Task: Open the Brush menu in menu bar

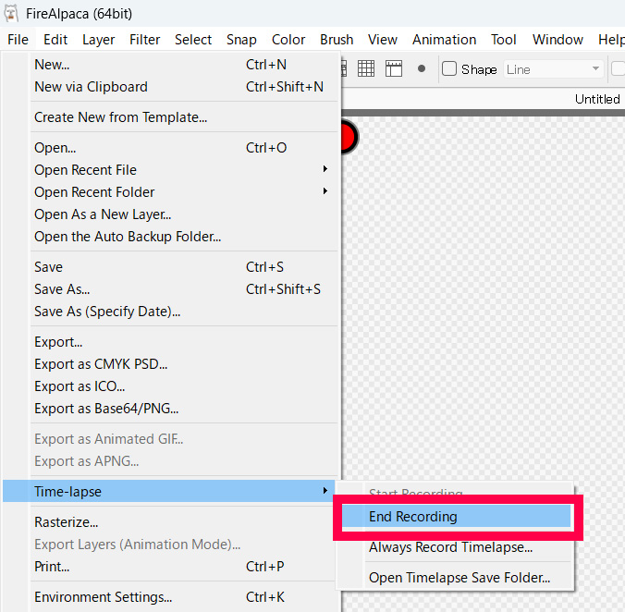Action: pos(337,40)
